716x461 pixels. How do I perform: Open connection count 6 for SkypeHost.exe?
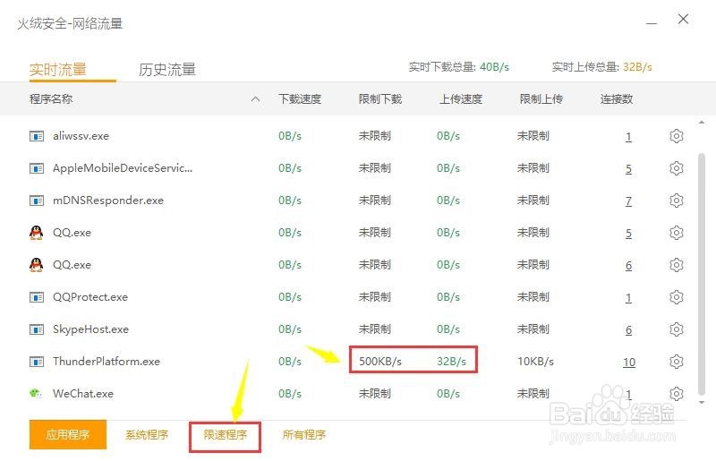pos(628,330)
